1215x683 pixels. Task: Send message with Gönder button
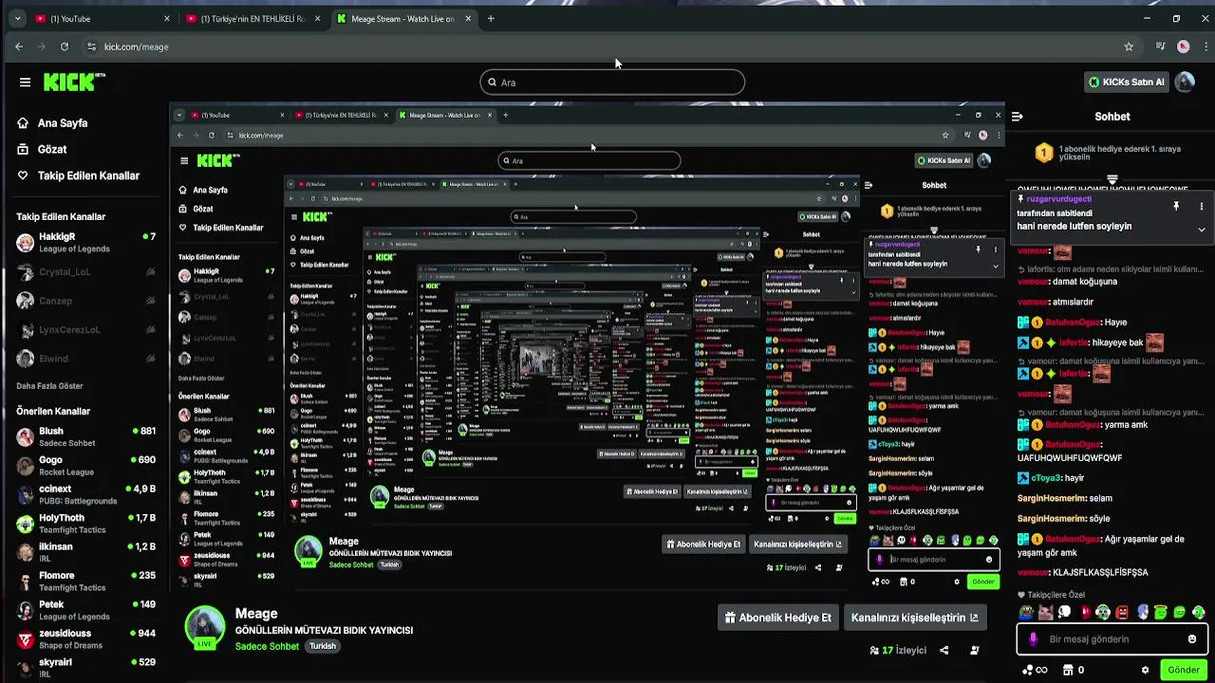click(1184, 670)
